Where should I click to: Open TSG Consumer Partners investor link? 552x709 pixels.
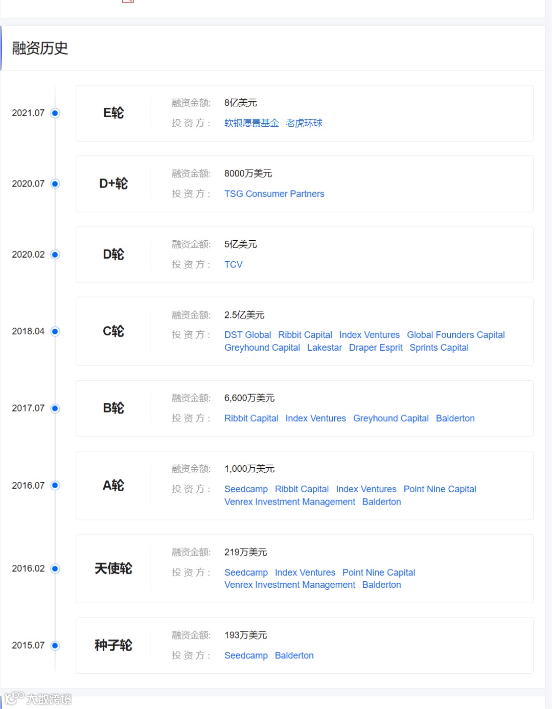(274, 194)
